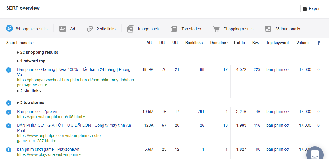The width and height of the screenshot is (329, 159).
Task: Click keywords count 90 for Playzone.vn
Action: pos(258,149)
